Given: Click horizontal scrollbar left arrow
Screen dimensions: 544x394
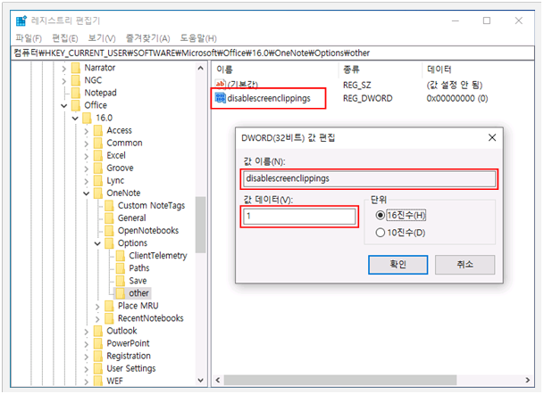Looking at the screenshot, I should coord(218,380).
